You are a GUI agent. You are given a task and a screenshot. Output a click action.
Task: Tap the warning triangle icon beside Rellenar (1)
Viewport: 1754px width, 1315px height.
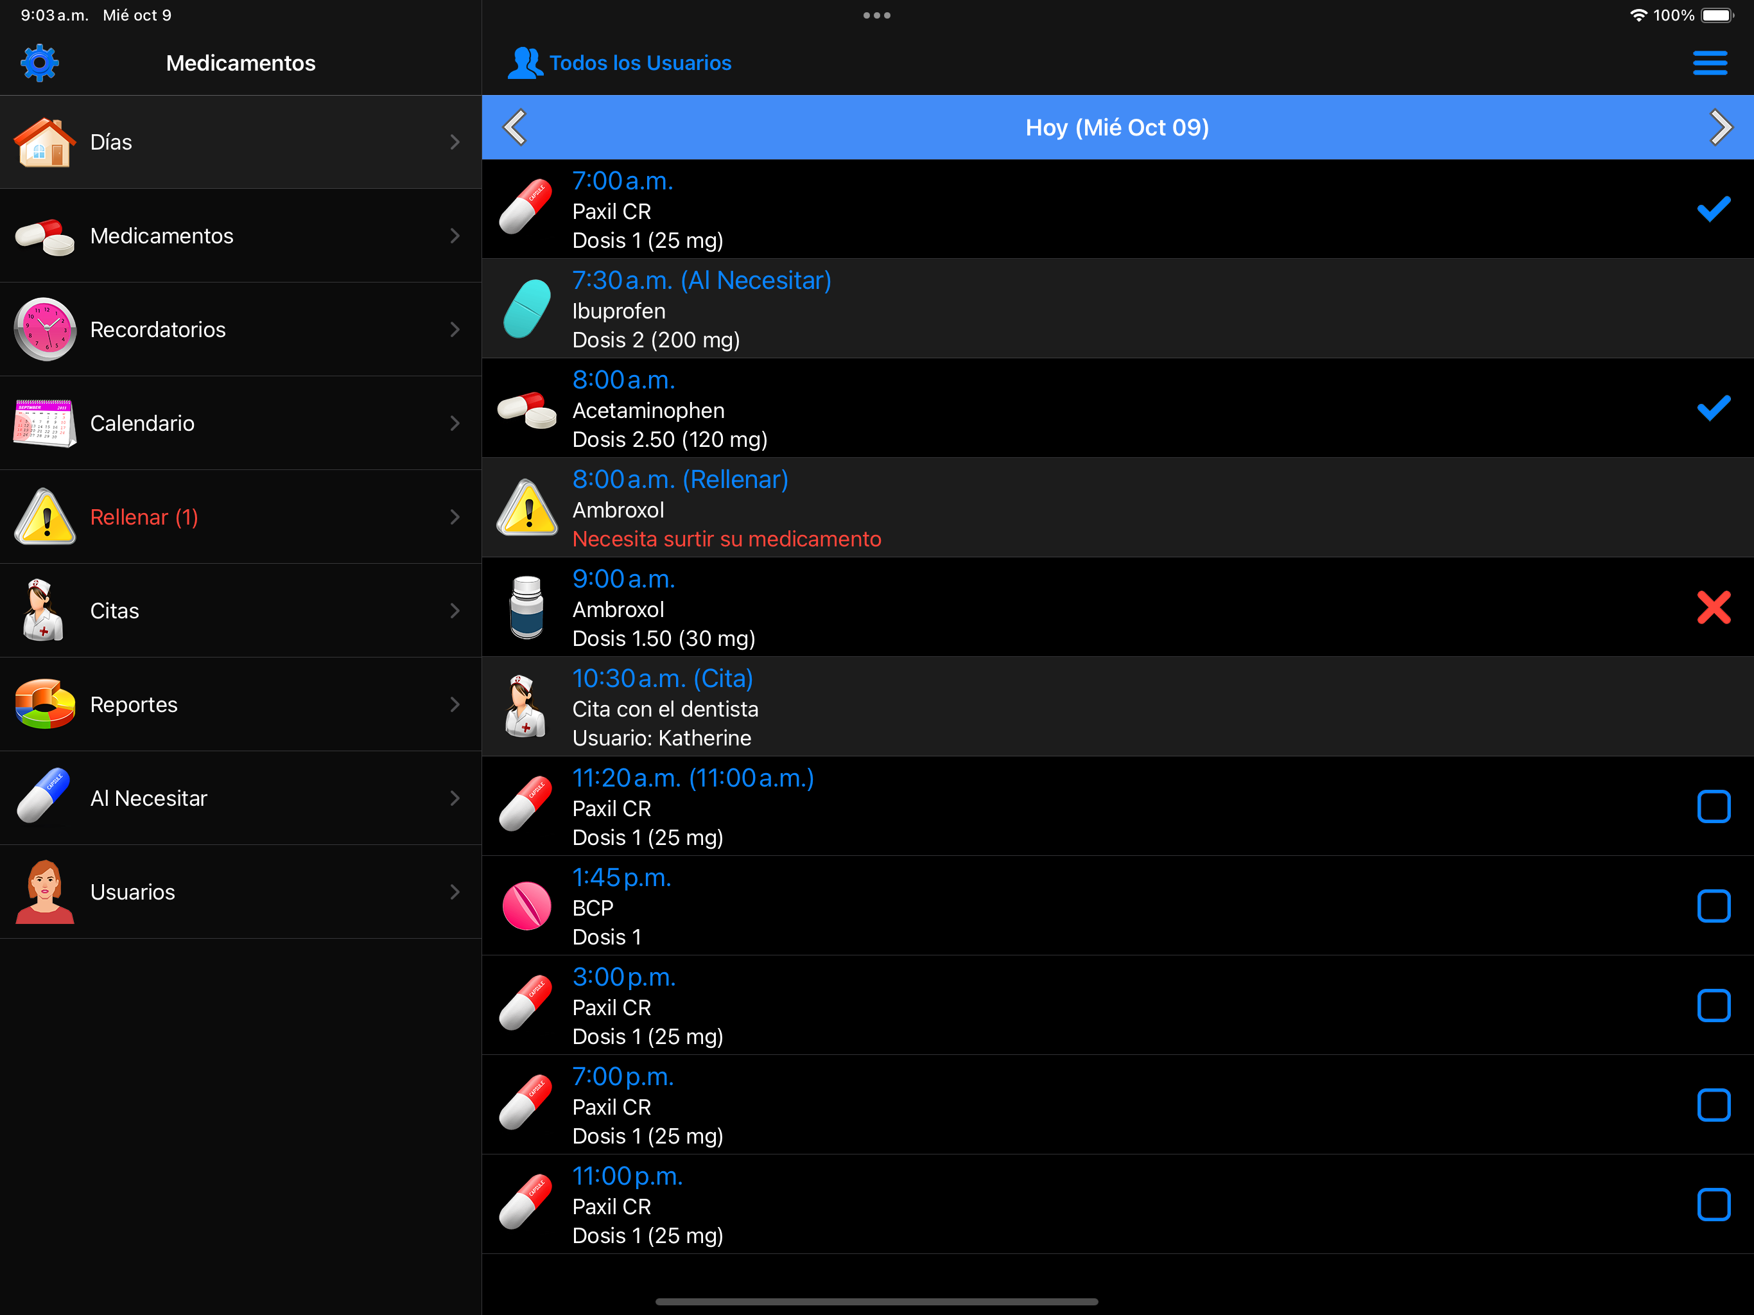[x=45, y=517]
